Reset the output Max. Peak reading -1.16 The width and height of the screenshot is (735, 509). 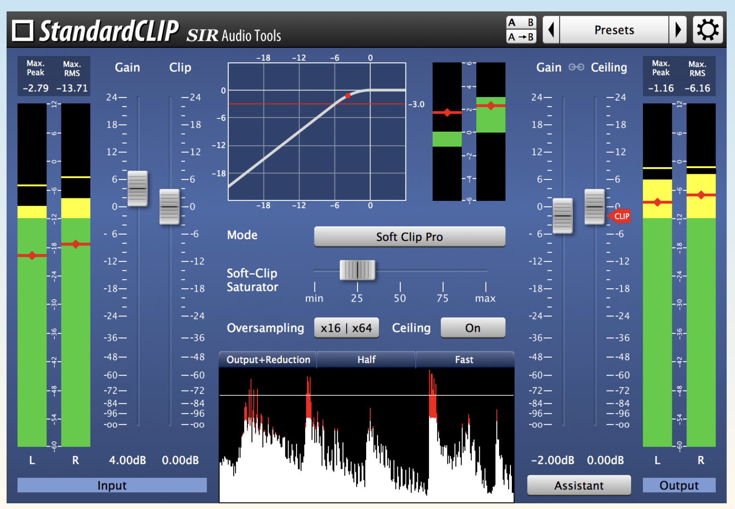click(x=661, y=88)
